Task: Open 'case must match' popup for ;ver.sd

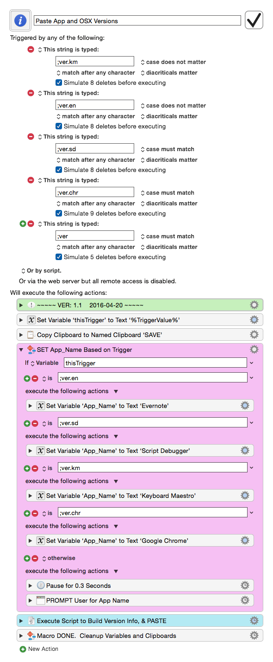Action: 167,149
